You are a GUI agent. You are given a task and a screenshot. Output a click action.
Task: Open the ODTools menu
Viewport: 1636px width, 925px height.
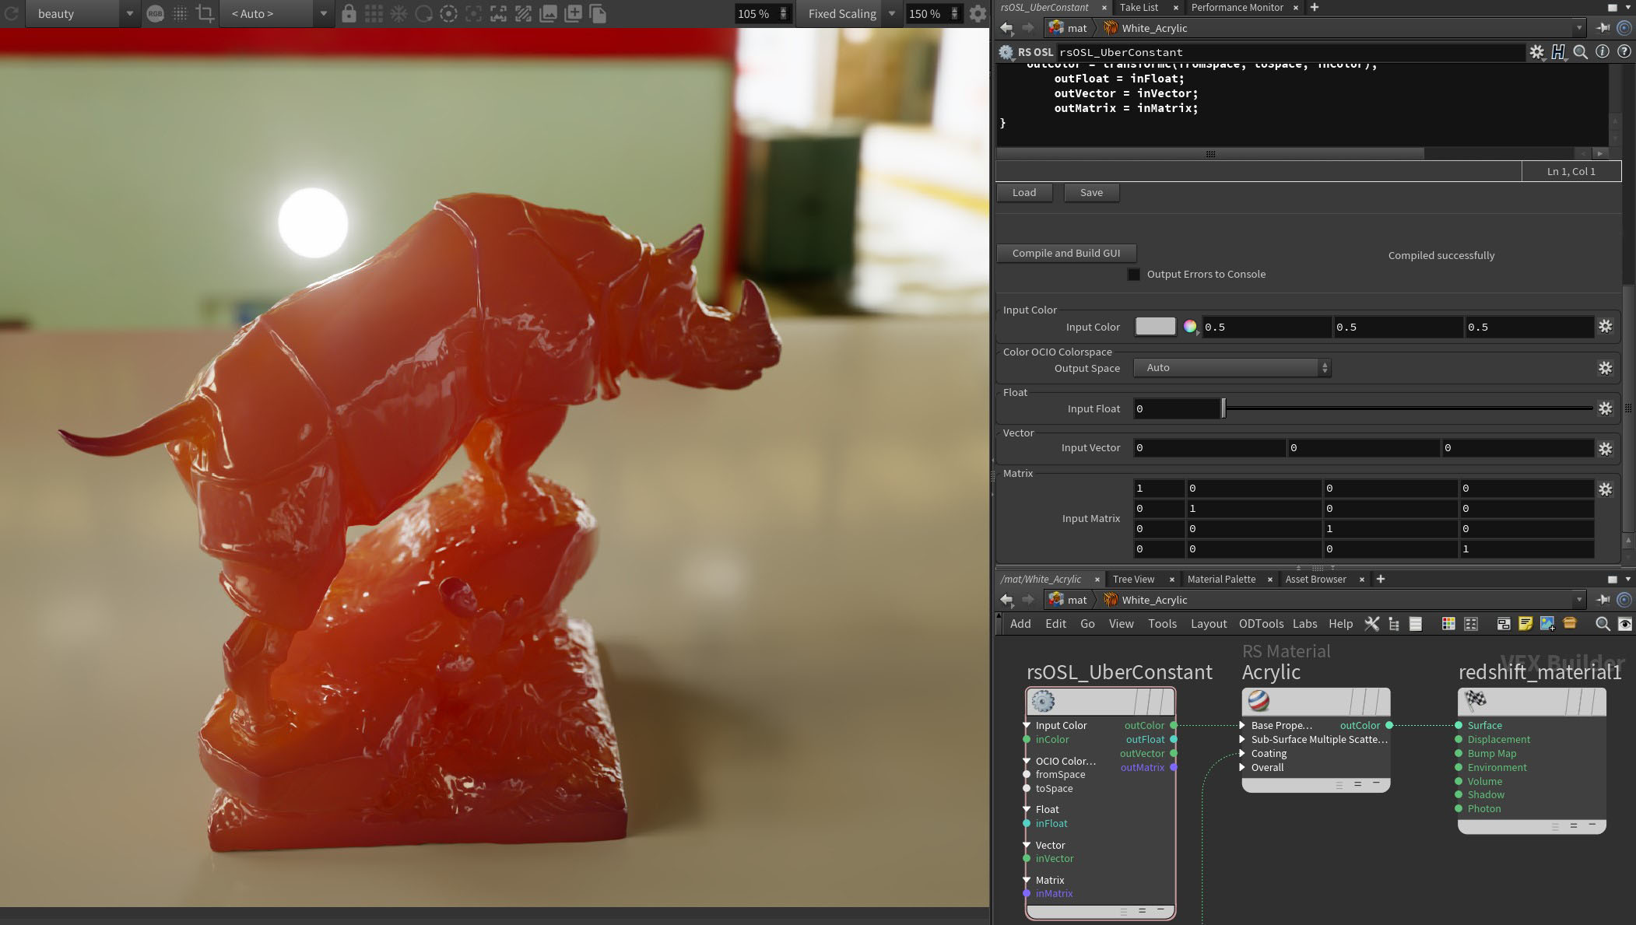[x=1261, y=624]
